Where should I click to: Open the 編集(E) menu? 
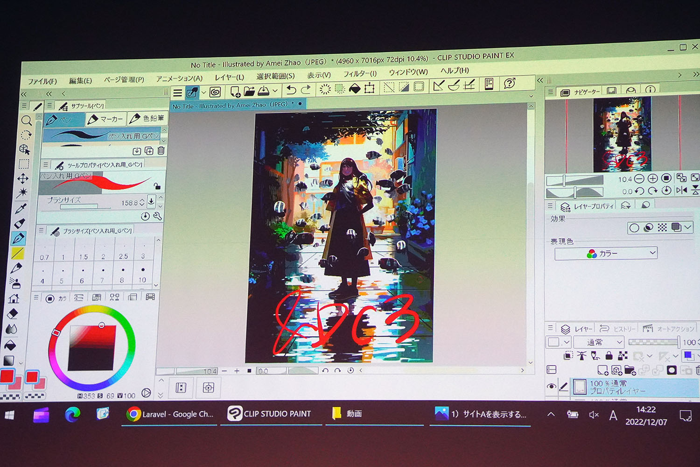pos(80,81)
